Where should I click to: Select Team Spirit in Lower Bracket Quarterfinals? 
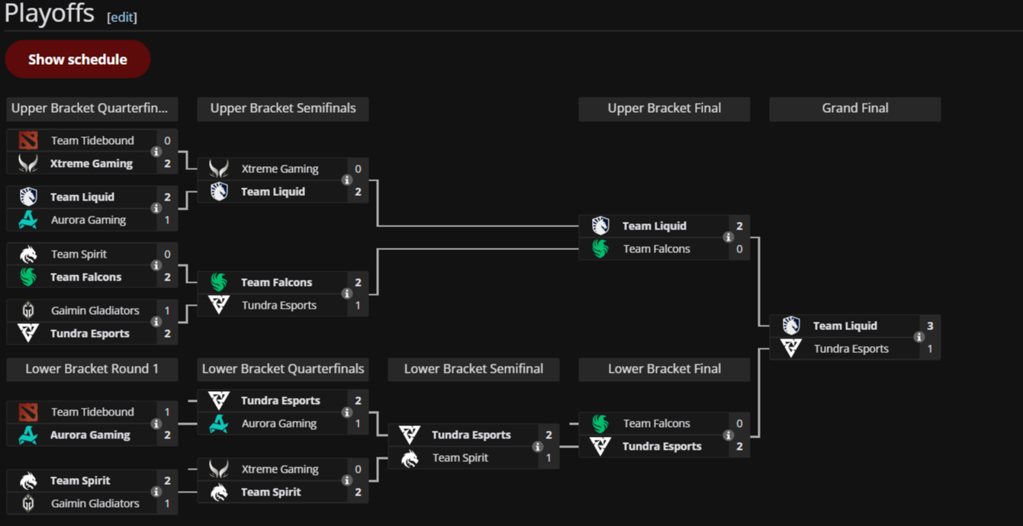tap(271, 492)
